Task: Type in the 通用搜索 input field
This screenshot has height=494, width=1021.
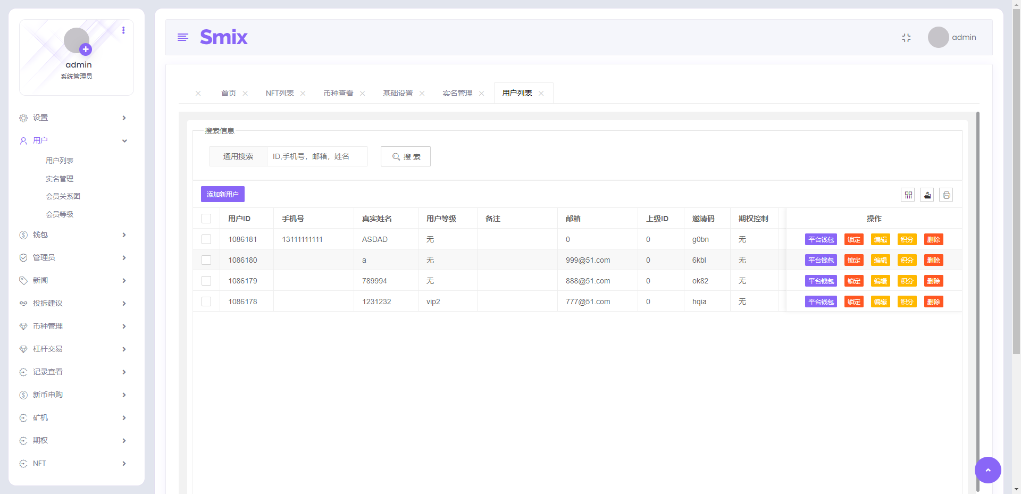Action: click(317, 156)
